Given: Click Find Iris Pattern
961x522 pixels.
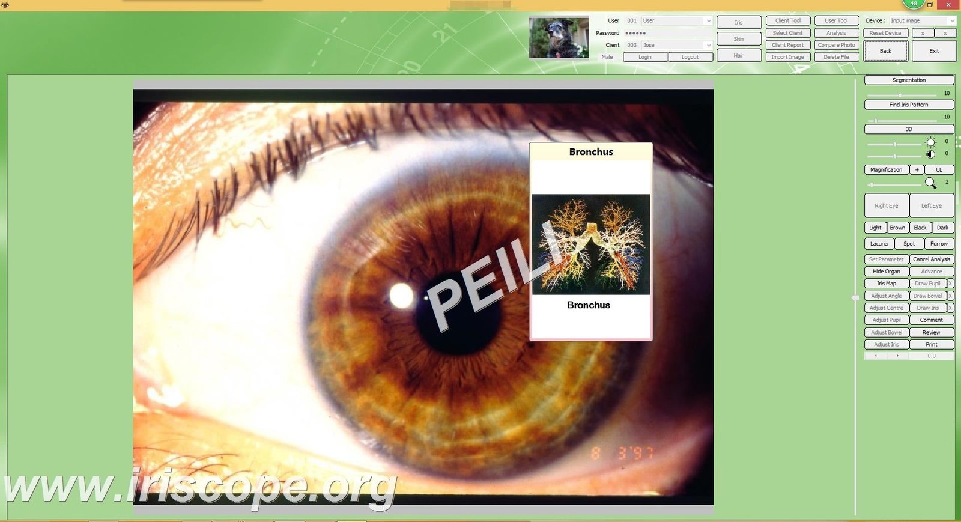Looking at the screenshot, I should (x=909, y=105).
